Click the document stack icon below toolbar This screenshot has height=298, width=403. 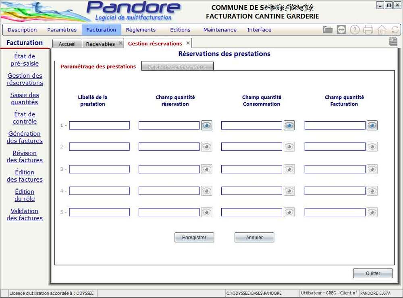coord(393,41)
